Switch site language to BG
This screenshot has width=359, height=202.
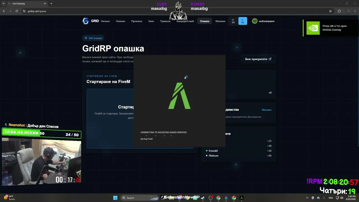coord(243,21)
